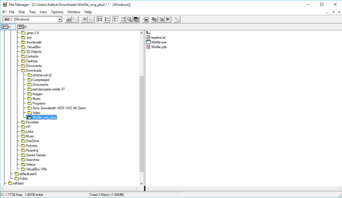Image resolution: width=342 pixels, height=198 pixels.
Task: Switch to all file details view icon
Action: 107,19
